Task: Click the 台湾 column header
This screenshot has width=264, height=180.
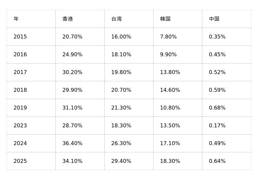Action: pos(129,19)
